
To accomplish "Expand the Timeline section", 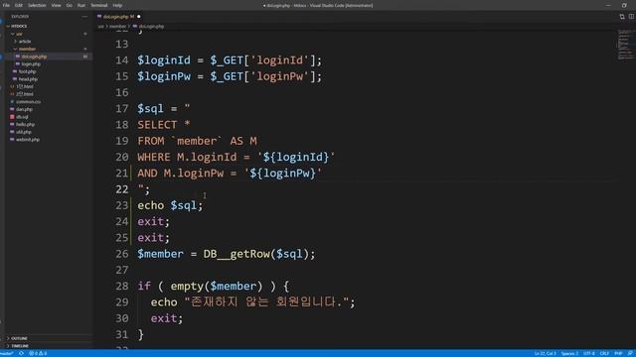I will 20,346.
